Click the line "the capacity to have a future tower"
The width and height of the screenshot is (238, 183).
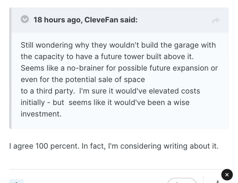point(107,57)
